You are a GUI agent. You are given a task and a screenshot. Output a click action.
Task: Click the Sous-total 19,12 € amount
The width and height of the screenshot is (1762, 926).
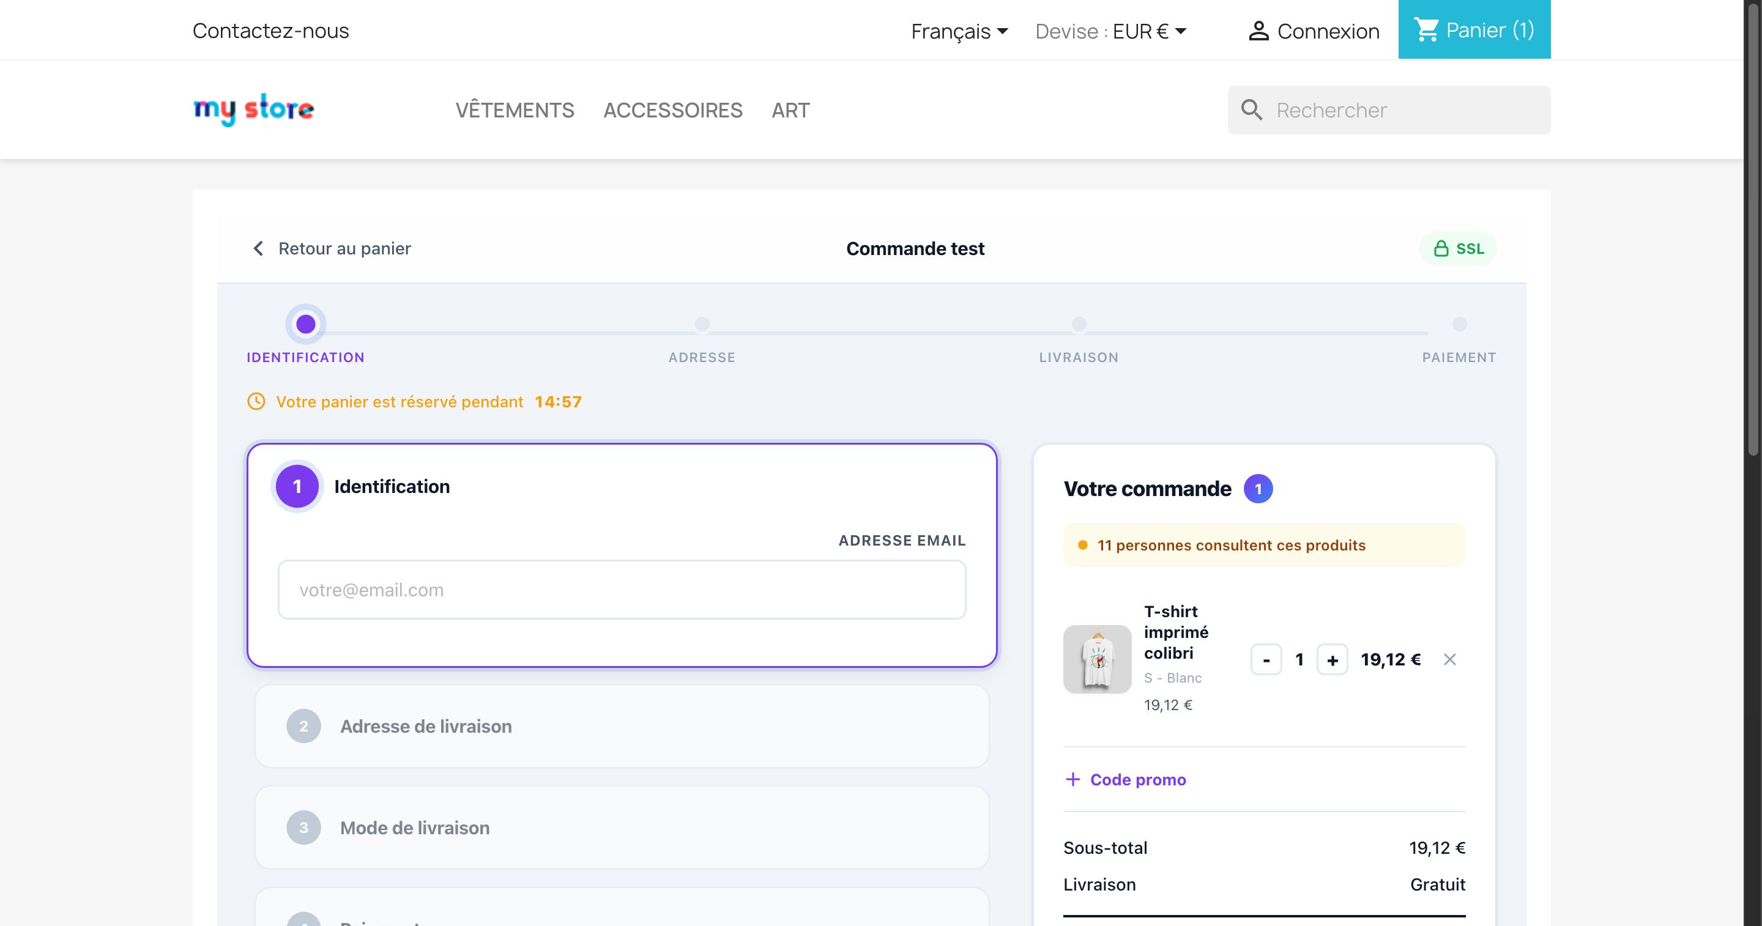(x=1437, y=848)
